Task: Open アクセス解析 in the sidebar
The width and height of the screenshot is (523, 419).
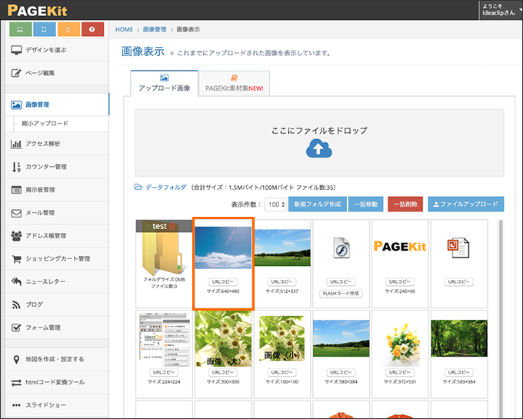Action: pos(57,144)
